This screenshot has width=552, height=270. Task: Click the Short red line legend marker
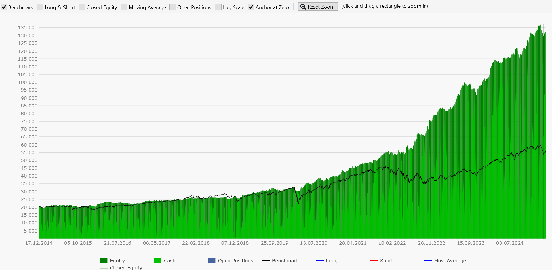374,261
